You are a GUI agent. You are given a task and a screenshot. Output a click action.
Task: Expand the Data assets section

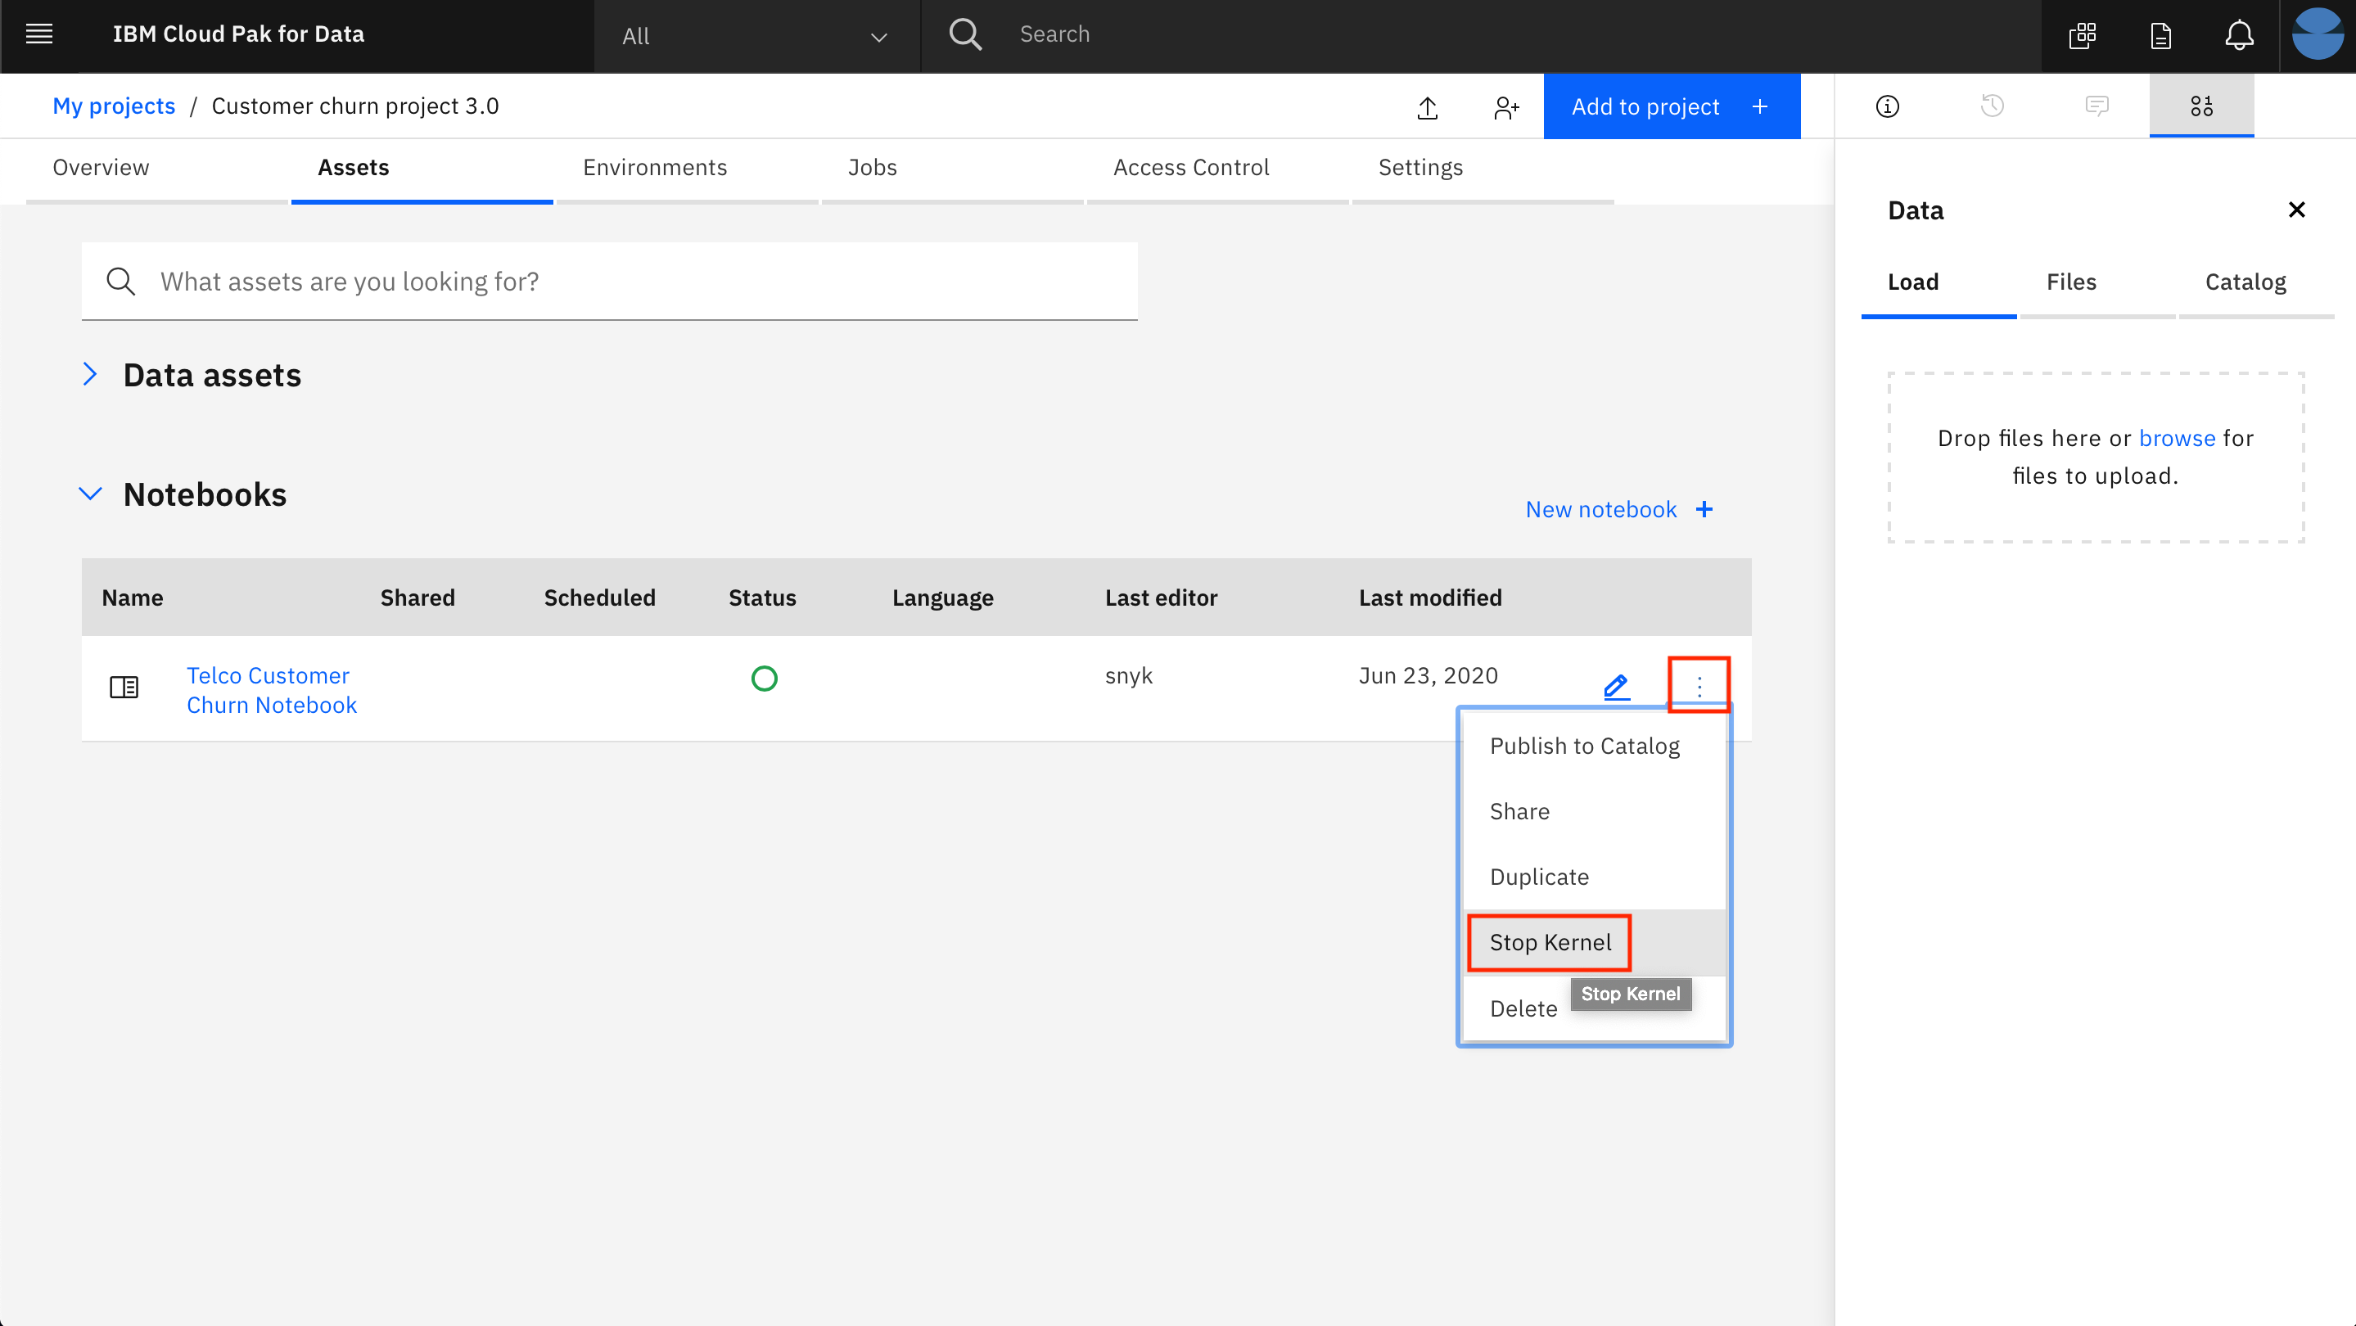89,374
